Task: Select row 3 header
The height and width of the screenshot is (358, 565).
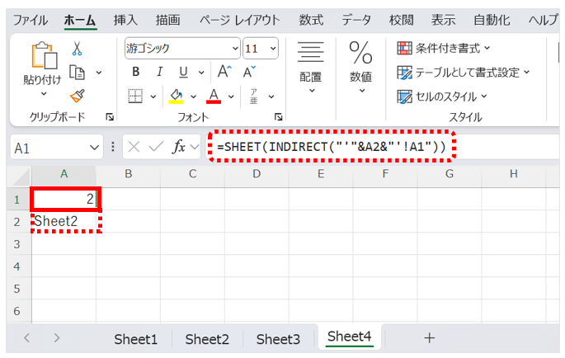Action: tap(17, 244)
